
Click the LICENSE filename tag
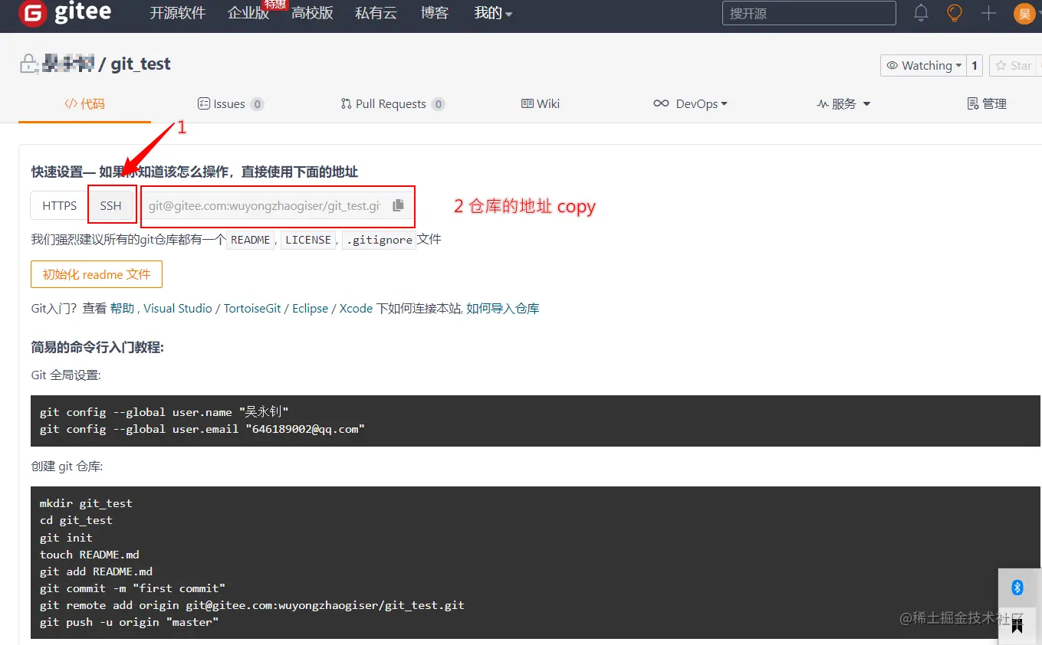click(308, 240)
